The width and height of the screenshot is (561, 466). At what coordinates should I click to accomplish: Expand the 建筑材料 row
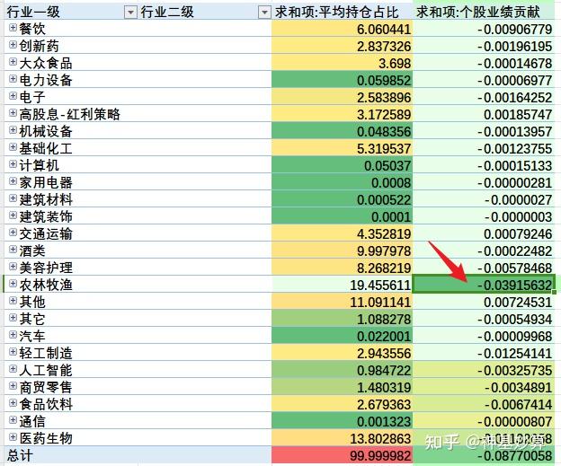[13, 198]
